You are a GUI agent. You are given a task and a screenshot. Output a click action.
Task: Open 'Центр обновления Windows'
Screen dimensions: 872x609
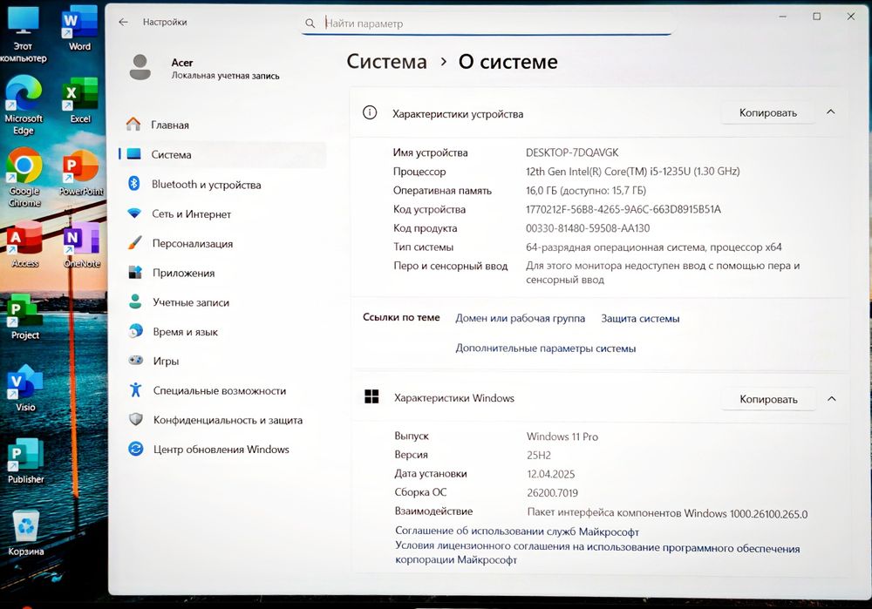point(222,449)
